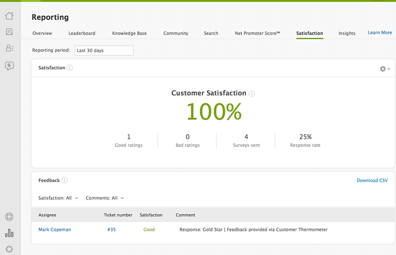Switch to the Knowledge Base tab
This screenshot has height=255, width=396.
(129, 33)
